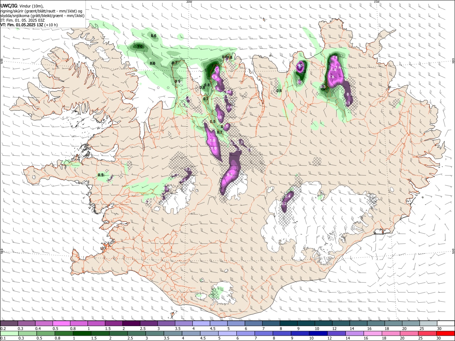Click light lavender snow swatch between 4 and 4.5
The width and height of the screenshot is (455, 341).
tap(200, 324)
